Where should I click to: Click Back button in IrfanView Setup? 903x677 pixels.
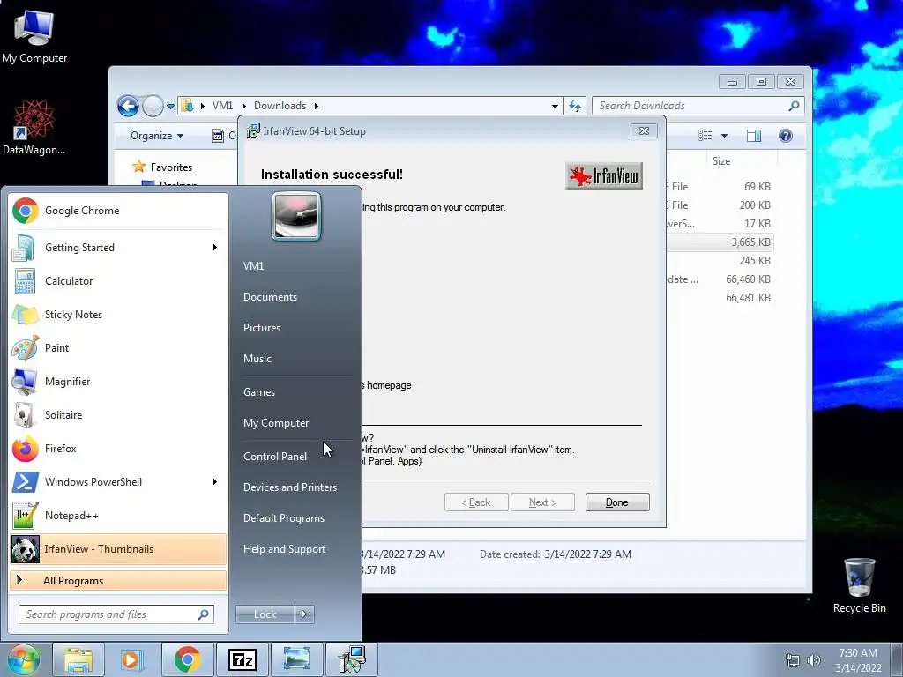476,502
